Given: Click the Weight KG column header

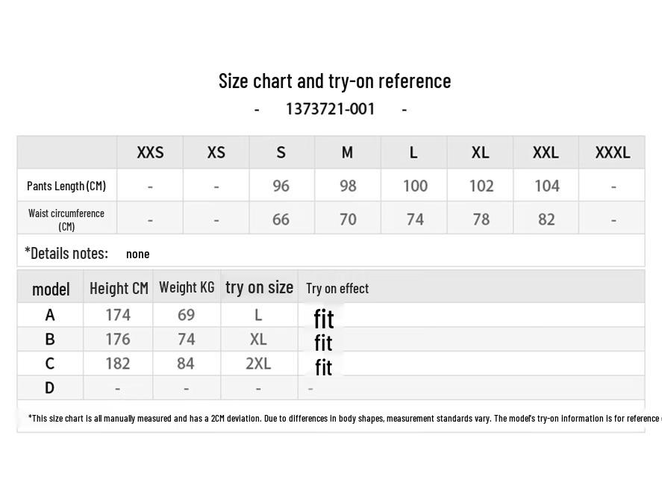Looking at the screenshot, I should (x=187, y=287).
